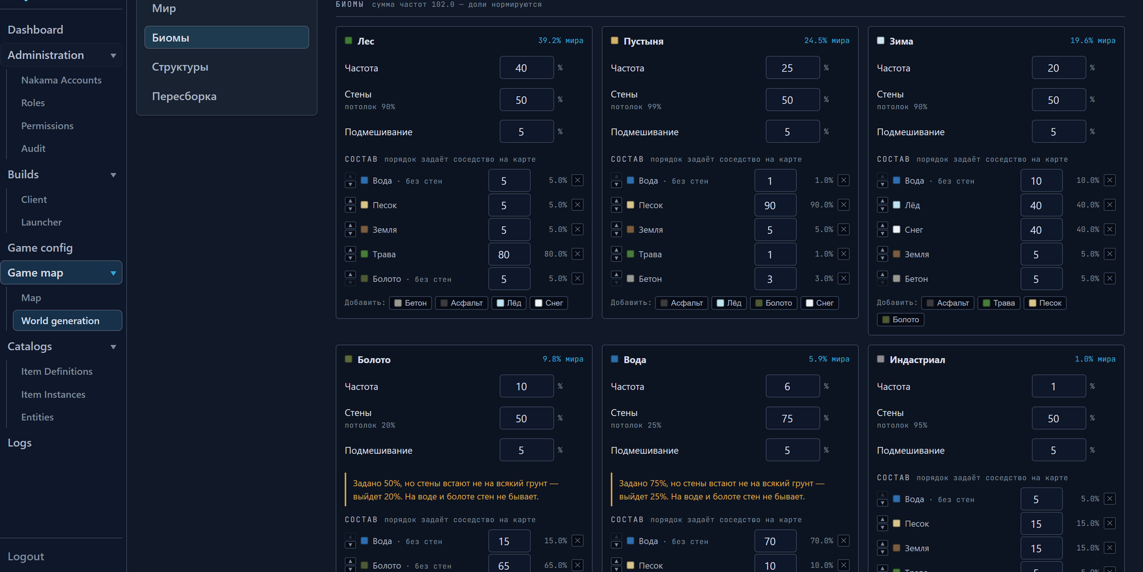Edit the Лес Частота value field
Image resolution: width=1143 pixels, height=572 pixels.
pos(527,68)
